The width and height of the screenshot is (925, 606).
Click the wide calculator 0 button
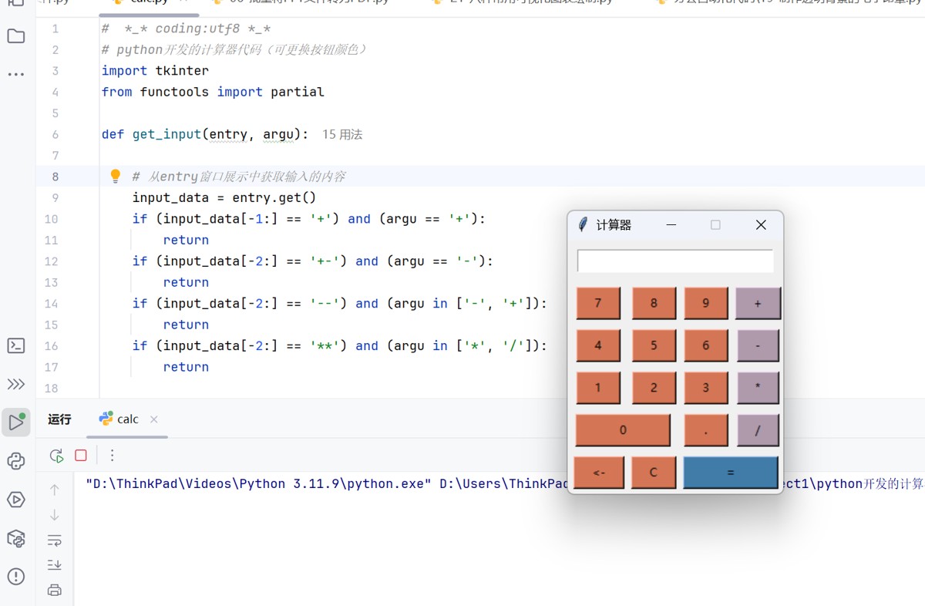point(623,430)
